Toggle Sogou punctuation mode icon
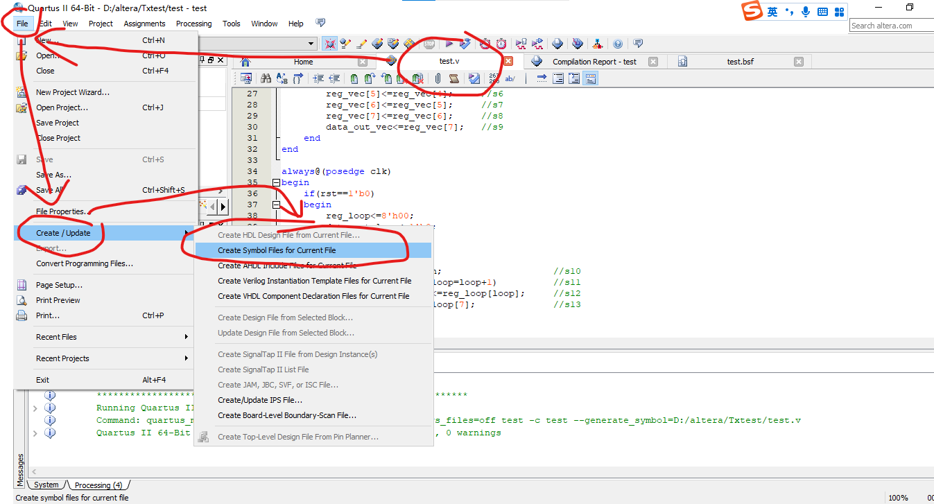This screenshot has height=504, width=934. click(x=790, y=12)
